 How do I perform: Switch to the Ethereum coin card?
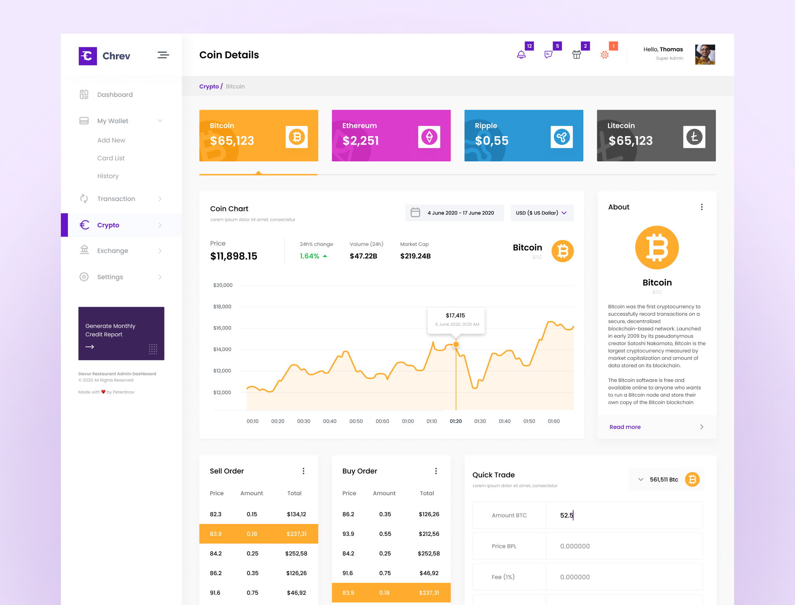pyautogui.click(x=391, y=135)
